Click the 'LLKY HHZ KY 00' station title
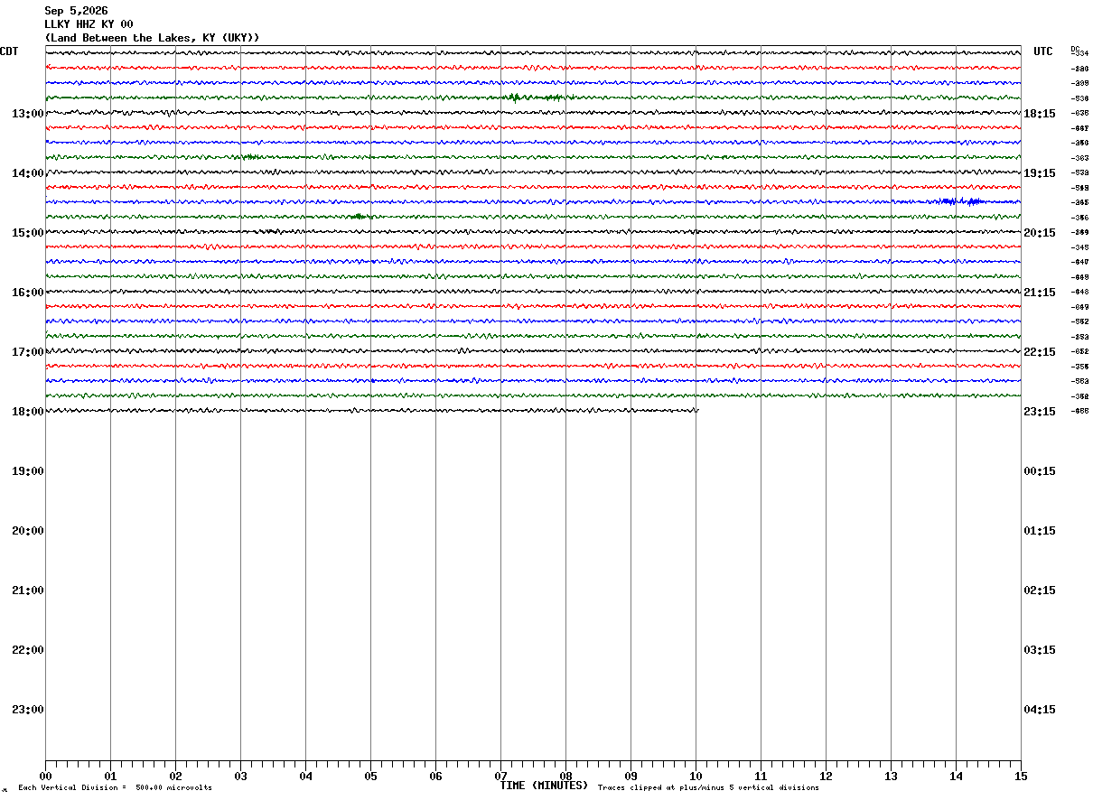 tap(89, 24)
